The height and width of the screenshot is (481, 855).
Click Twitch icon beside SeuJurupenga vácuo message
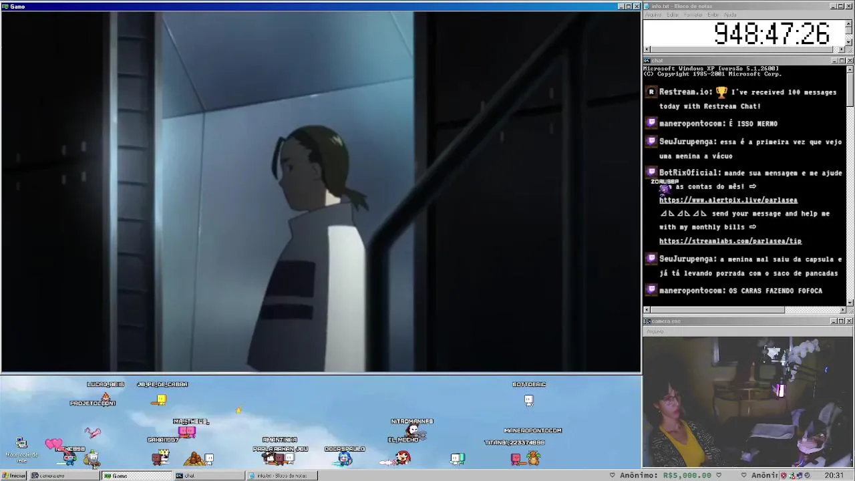tap(652, 142)
